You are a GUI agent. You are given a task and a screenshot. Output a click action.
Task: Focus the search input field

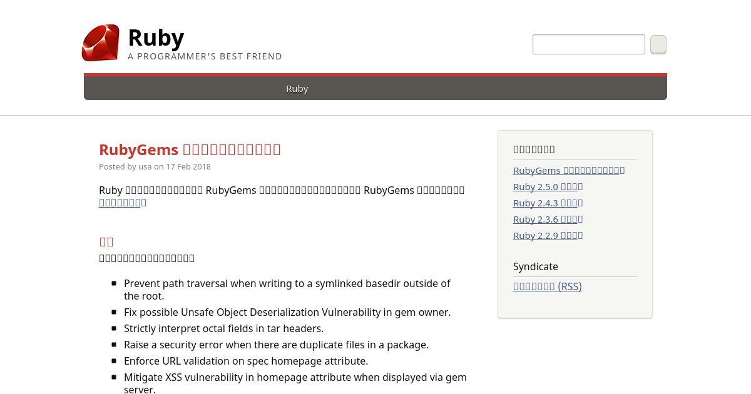589,44
